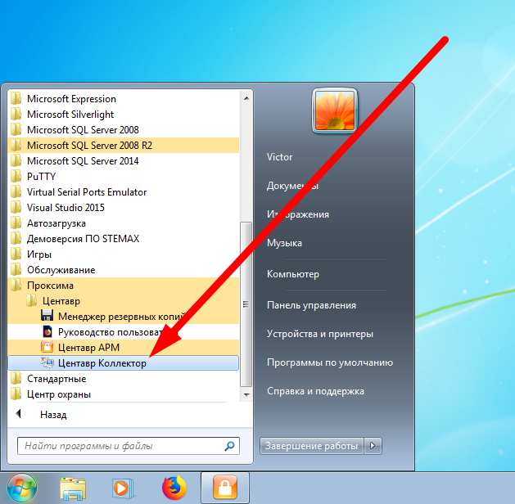Open Панель управления
Screen dimensions: 515x504
tap(311, 305)
